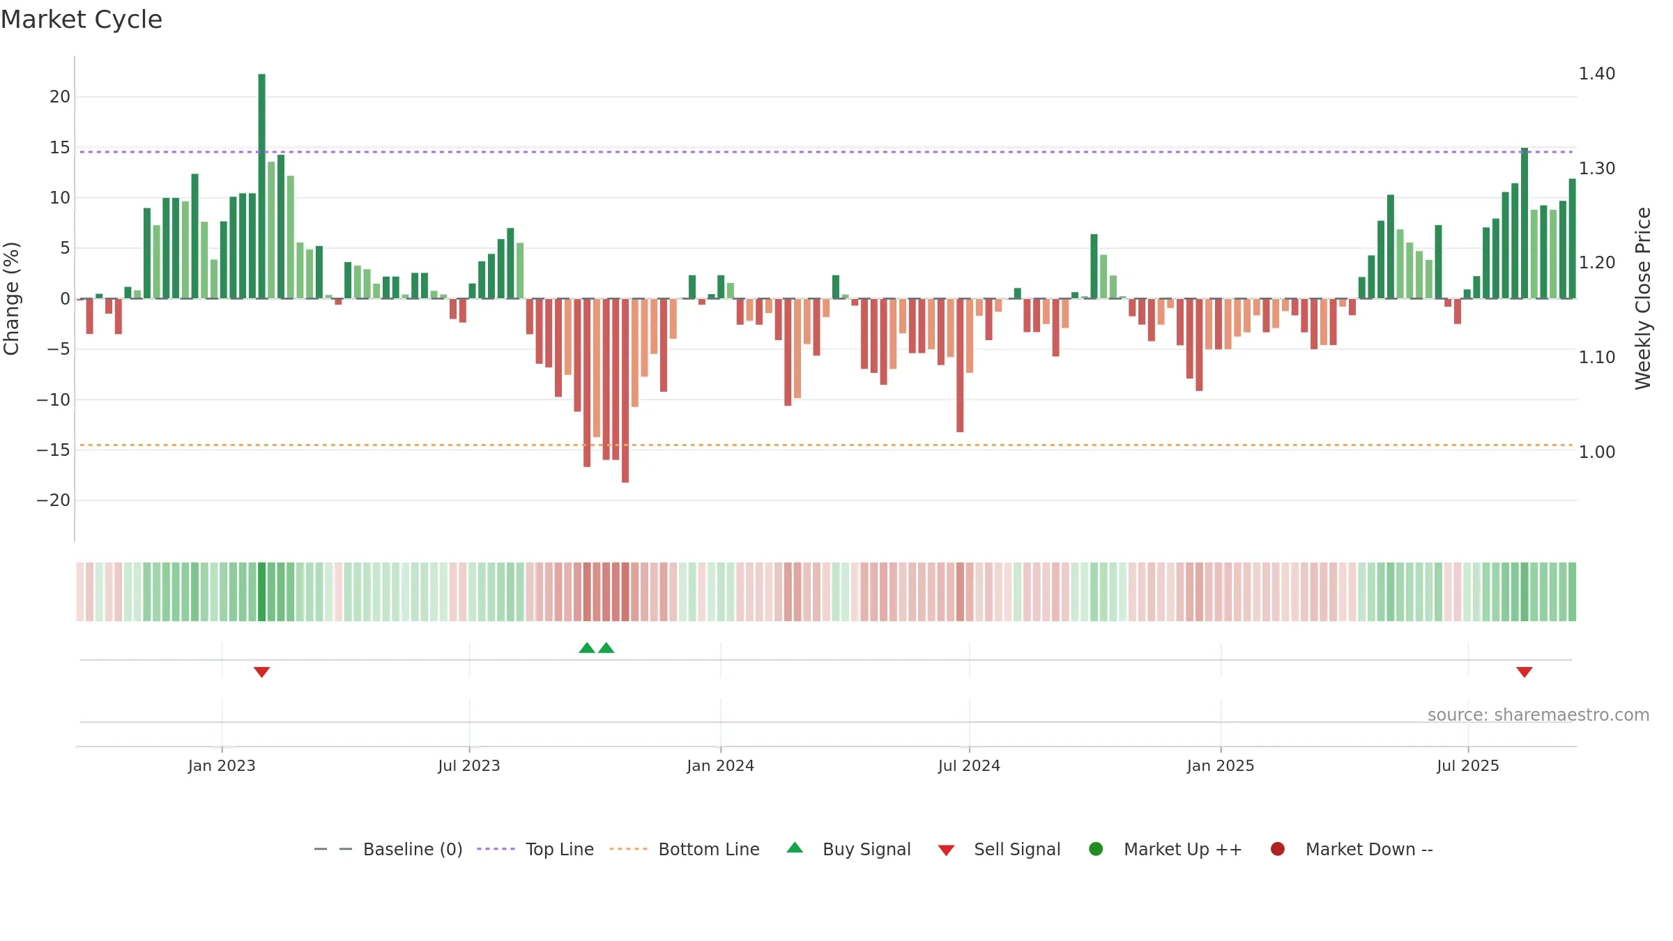Click the Jan 2024 axis label

click(x=720, y=765)
